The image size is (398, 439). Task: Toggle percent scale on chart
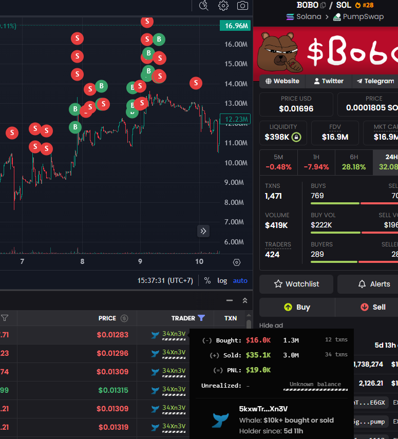[207, 280]
